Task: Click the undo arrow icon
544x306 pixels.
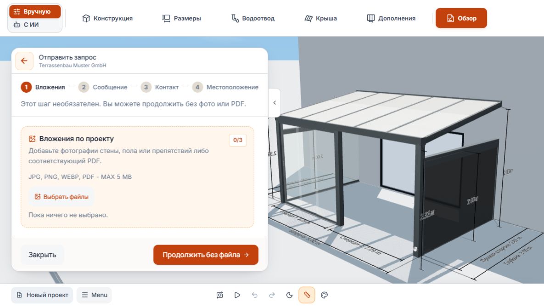Action: click(x=255, y=295)
